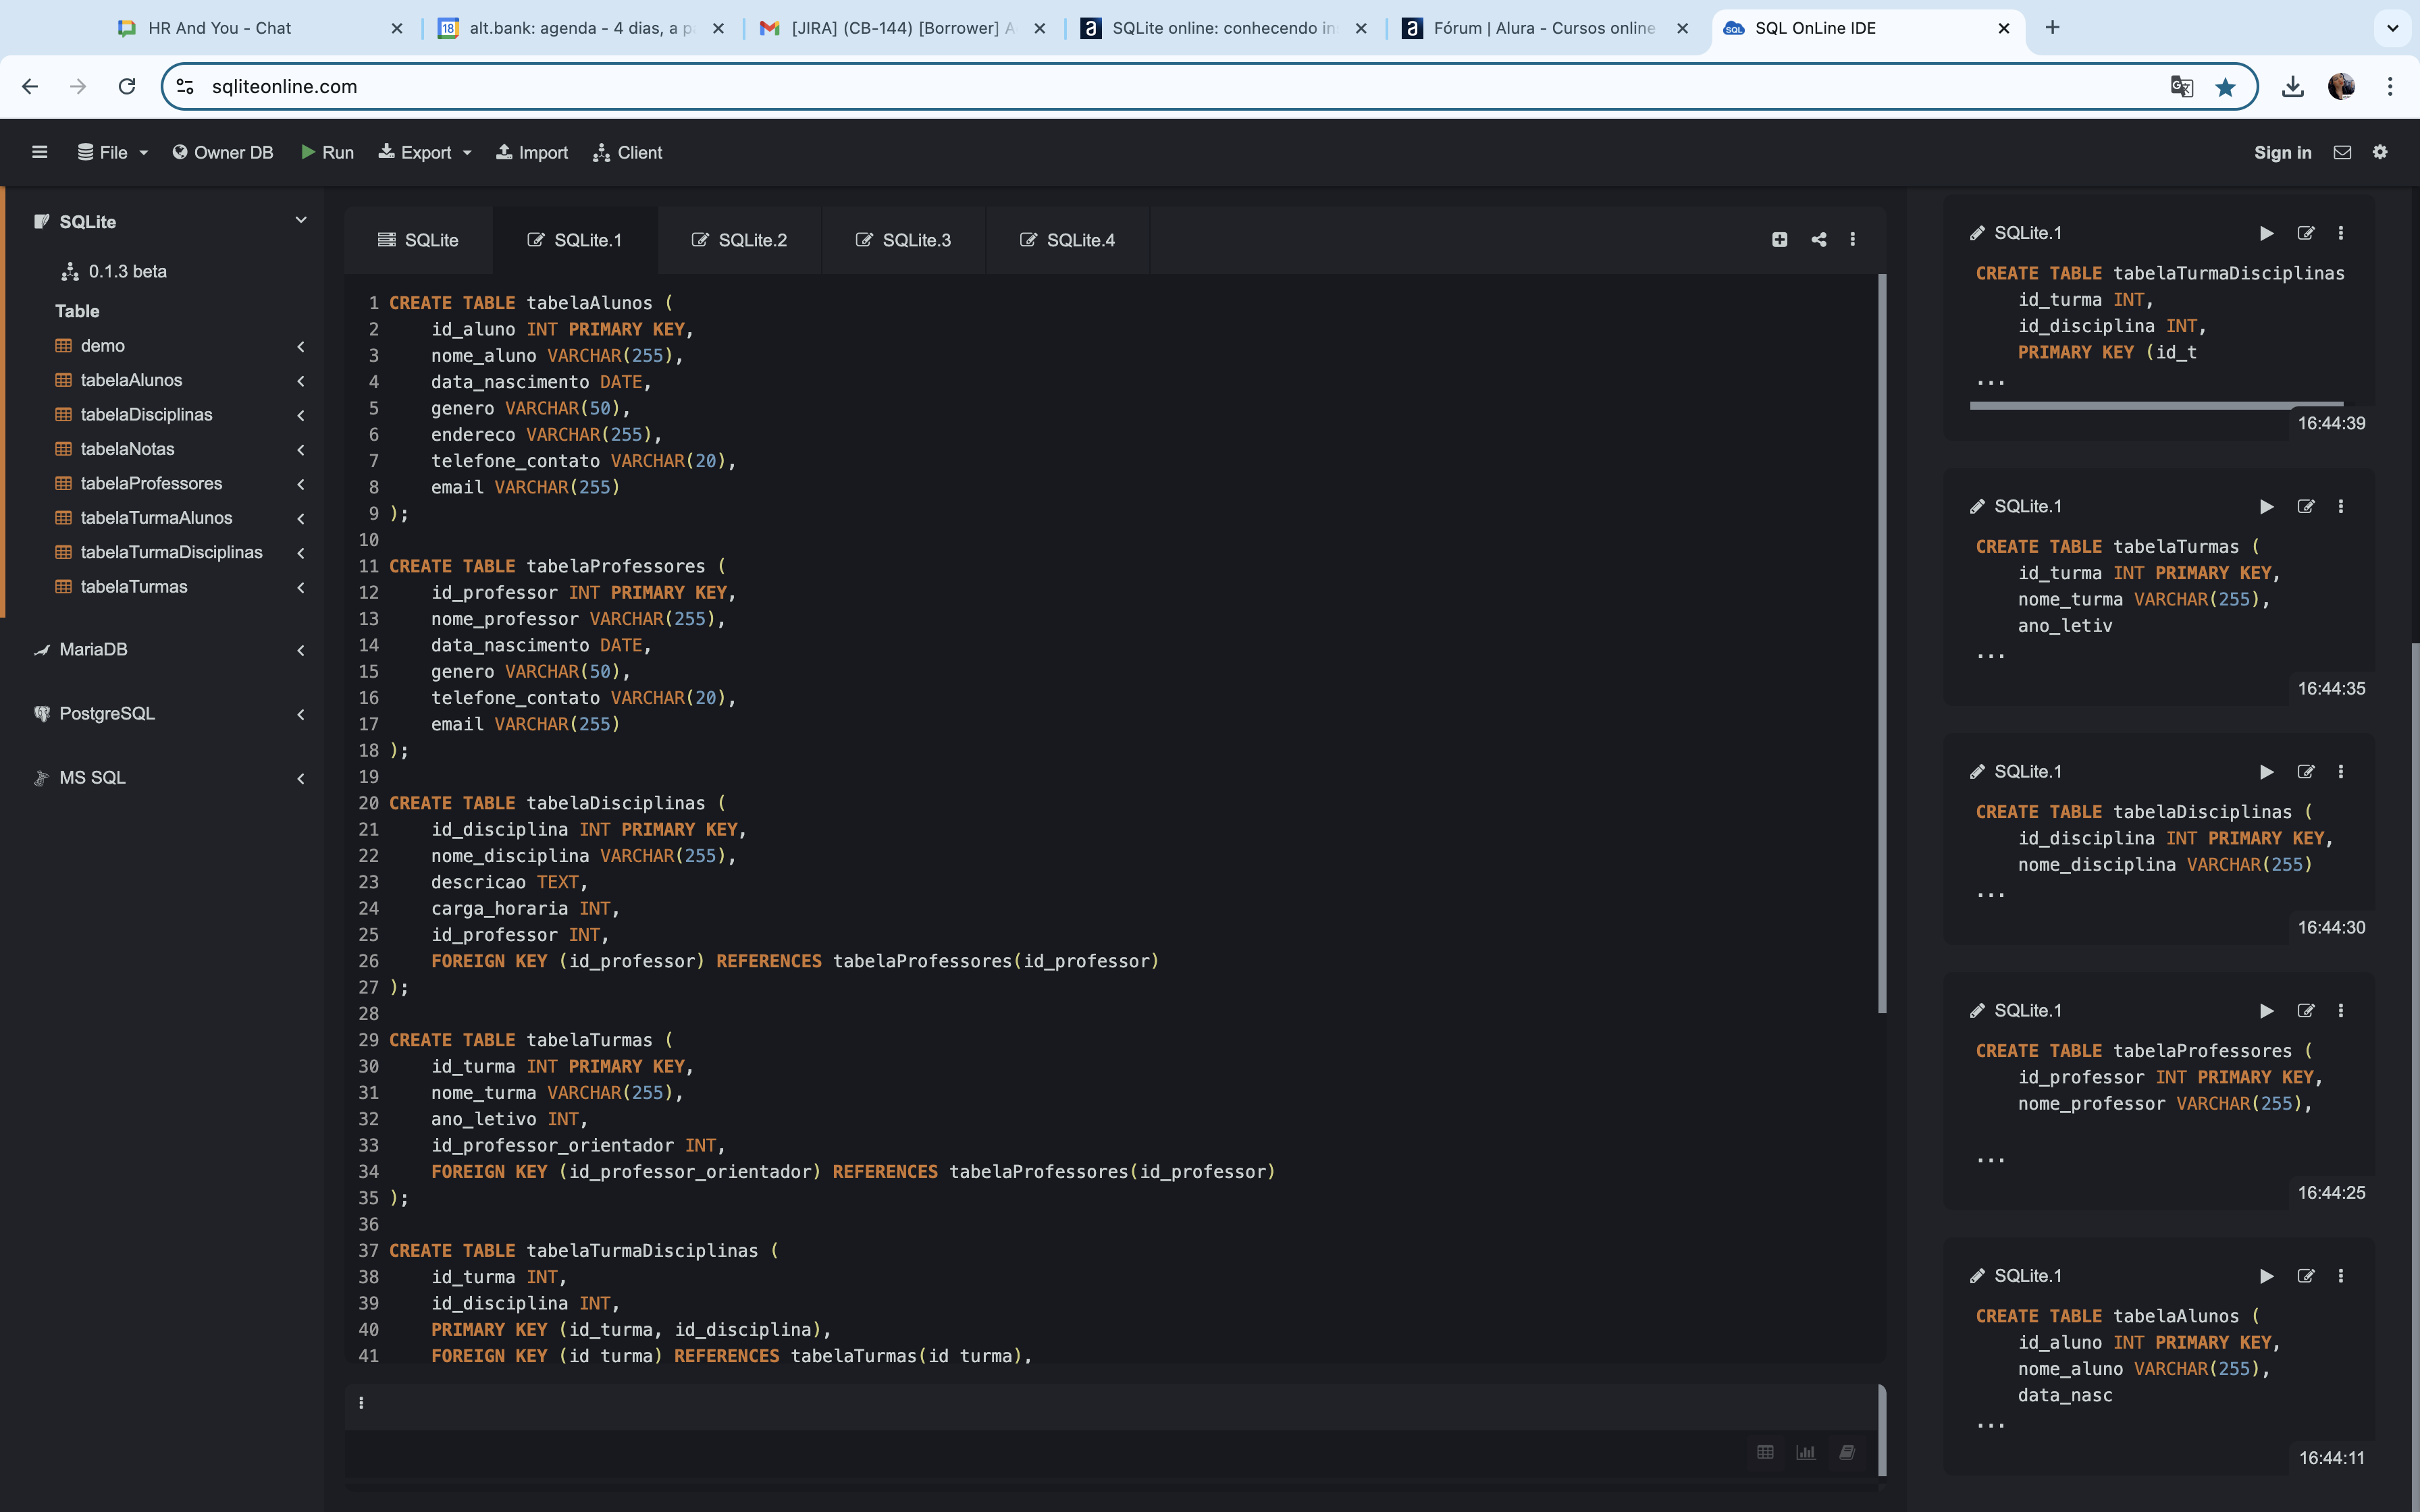Open the Client option
Viewport: 2420px width, 1512px height.
(x=628, y=152)
